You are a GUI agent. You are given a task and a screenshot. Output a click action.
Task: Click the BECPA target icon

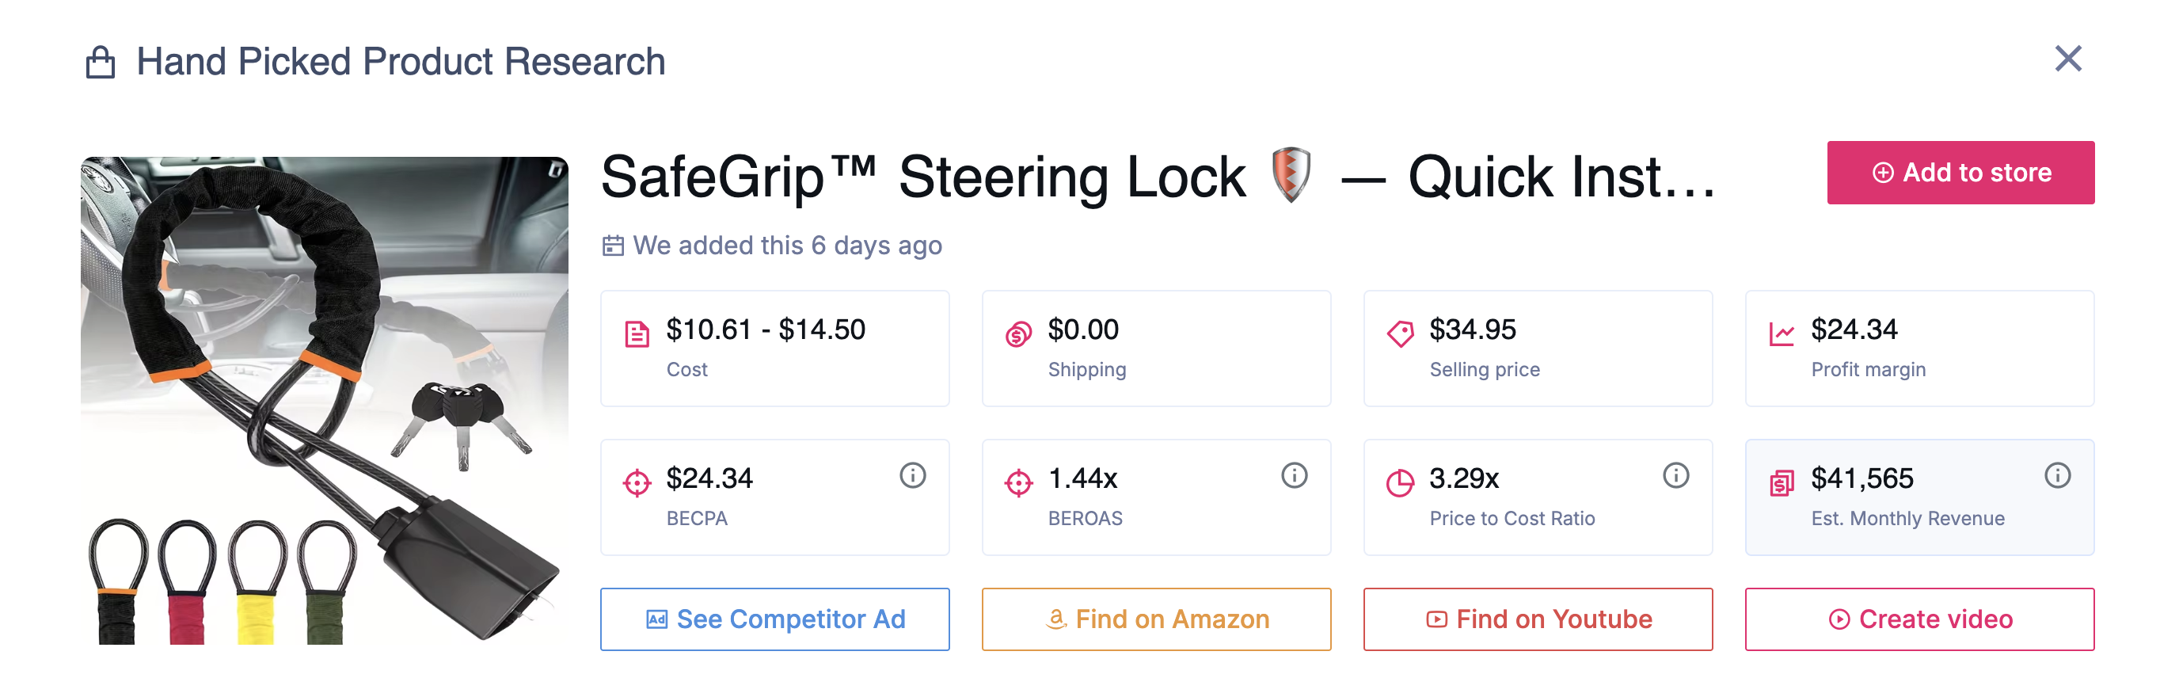637,481
